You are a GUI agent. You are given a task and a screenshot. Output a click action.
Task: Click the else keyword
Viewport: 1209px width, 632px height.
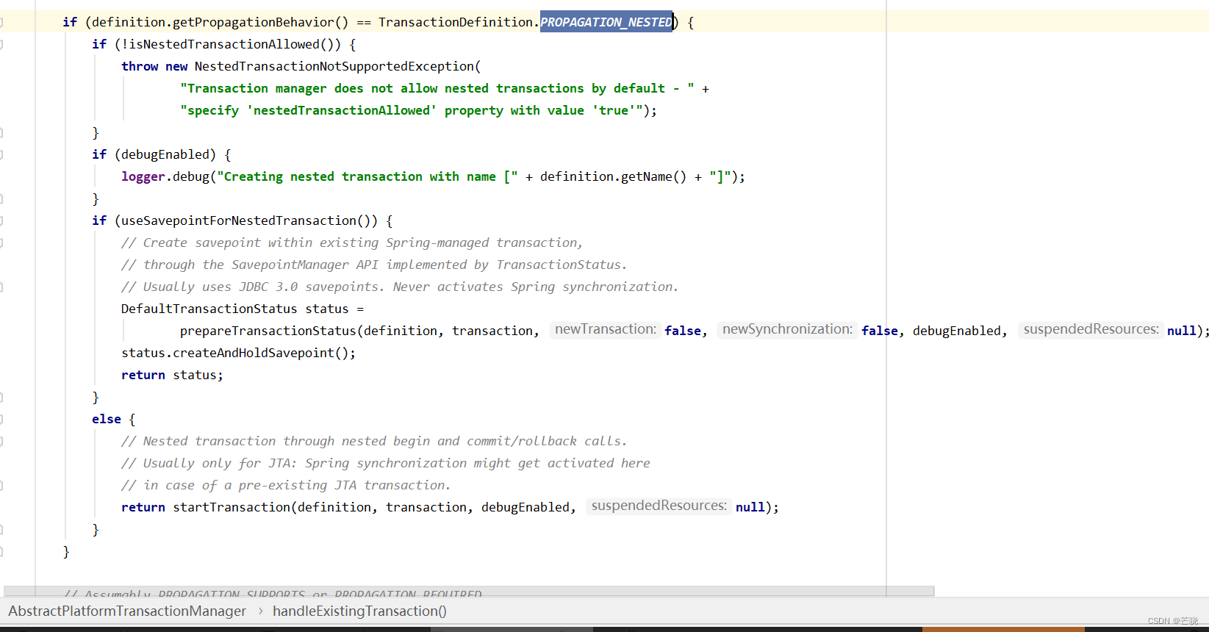(x=107, y=419)
